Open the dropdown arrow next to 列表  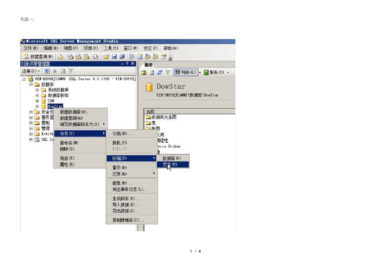point(200,73)
